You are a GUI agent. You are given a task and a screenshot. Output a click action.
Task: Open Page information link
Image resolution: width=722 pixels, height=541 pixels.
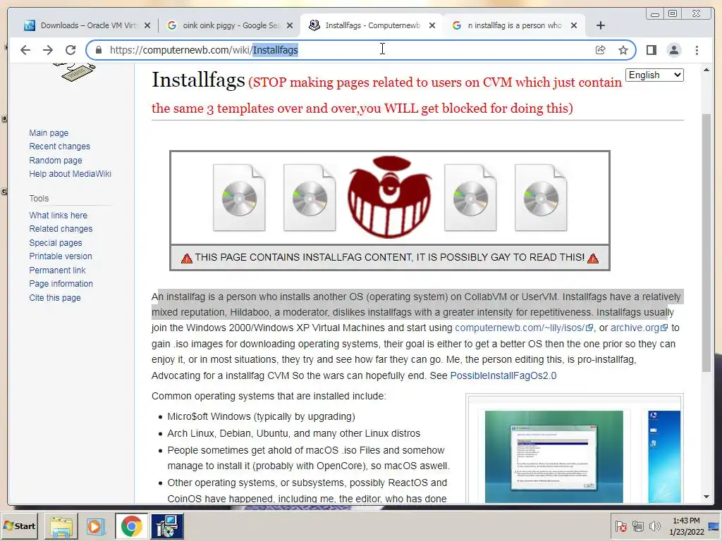click(x=61, y=284)
